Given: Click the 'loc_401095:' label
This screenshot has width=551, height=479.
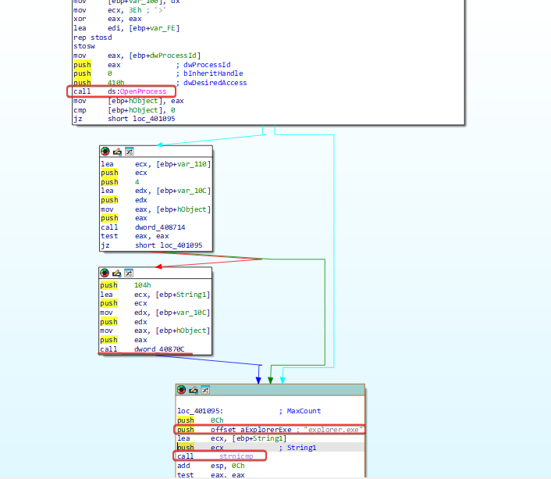Looking at the screenshot, I should pyautogui.click(x=201, y=411).
